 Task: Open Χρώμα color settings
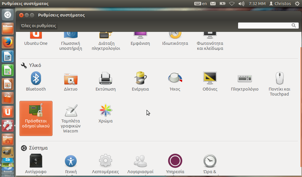pyautogui.click(x=106, y=113)
